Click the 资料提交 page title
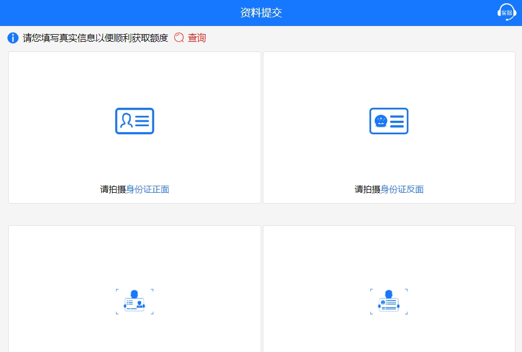Viewport: 522px width, 352px height. click(261, 12)
